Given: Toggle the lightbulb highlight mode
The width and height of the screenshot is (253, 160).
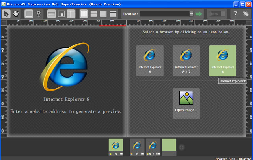Looking at the screenshot, I should pyautogui.click(x=39, y=14).
